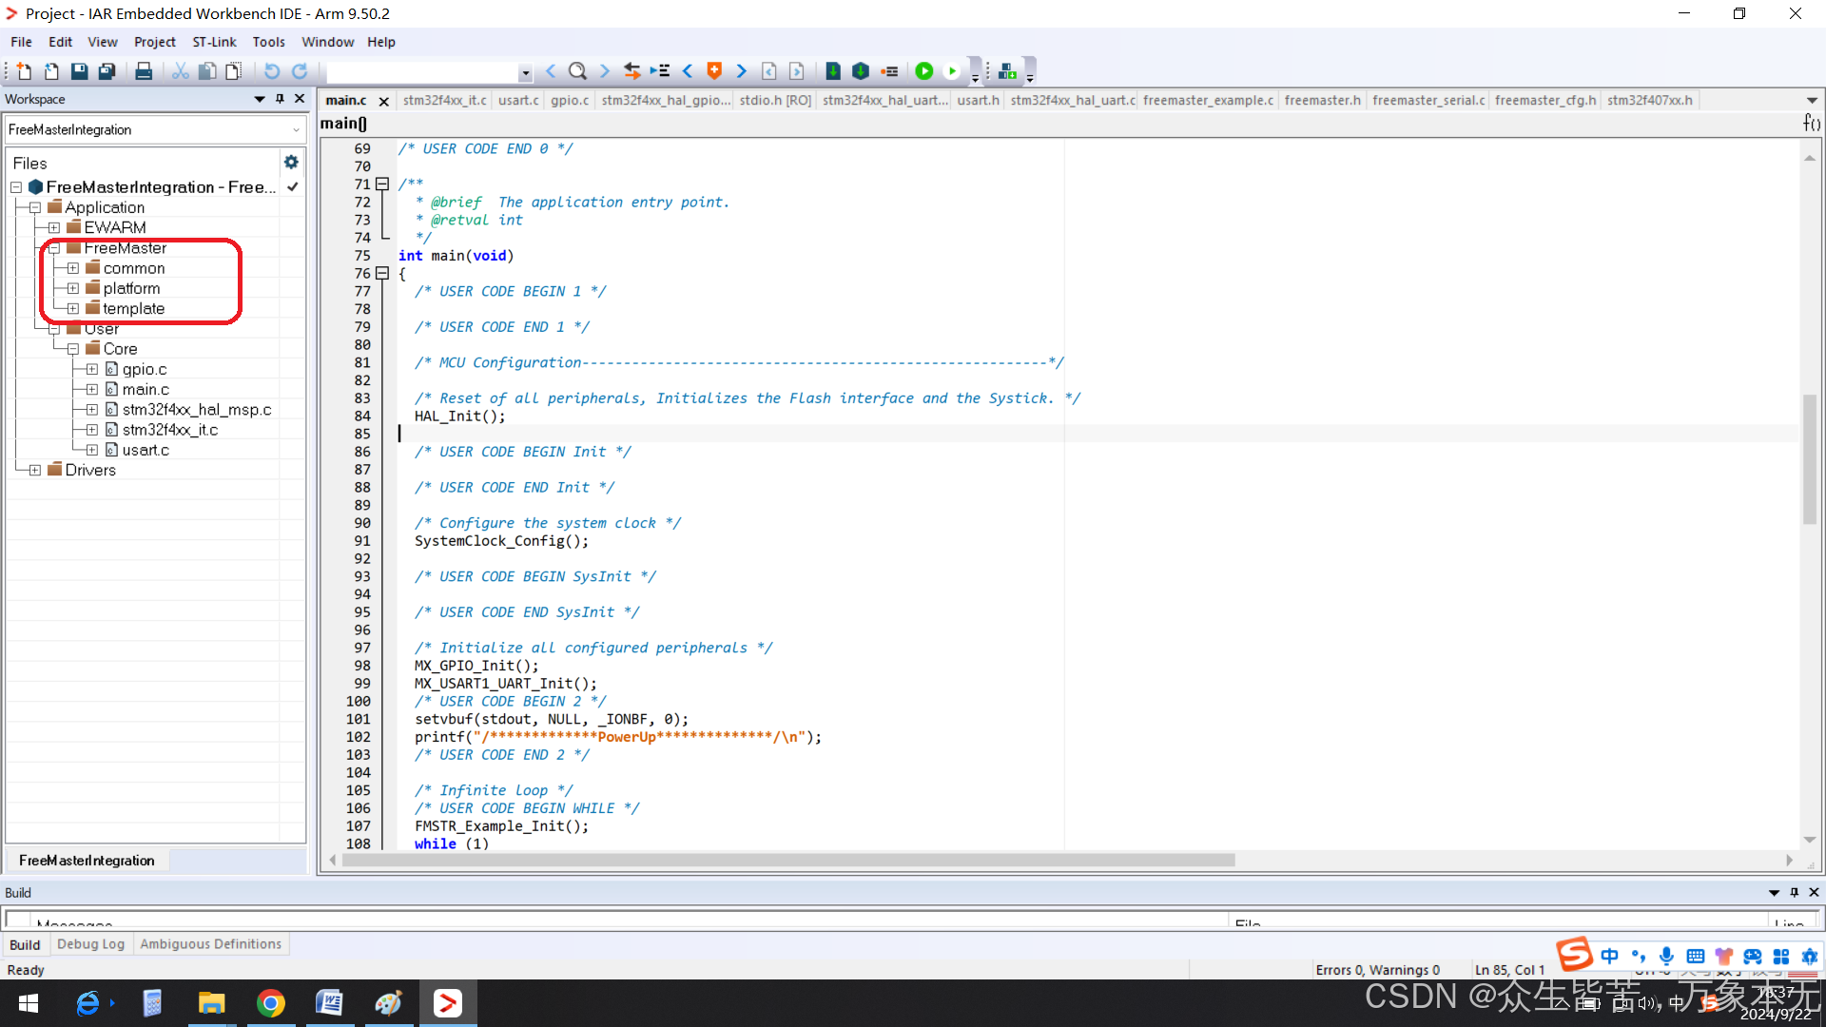Screen dimensions: 1826x1027
Task: Open the Find dialog with the magnifier icon
Action: [577, 70]
